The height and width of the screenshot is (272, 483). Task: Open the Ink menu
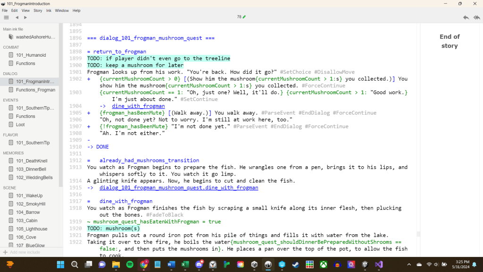click(x=49, y=10)
